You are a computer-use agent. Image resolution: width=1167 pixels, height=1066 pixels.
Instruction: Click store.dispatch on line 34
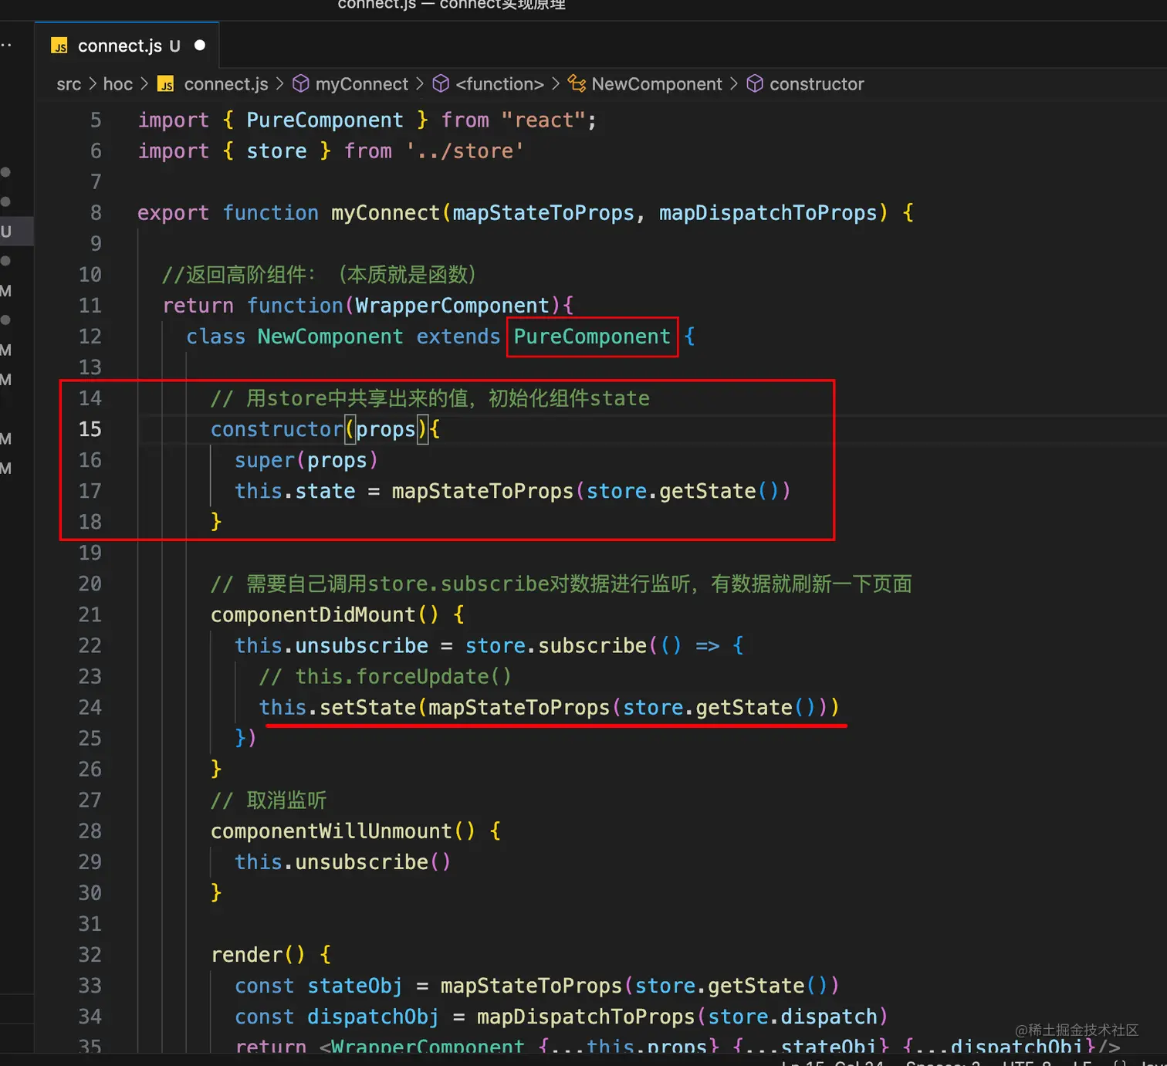coord(793,1017)
